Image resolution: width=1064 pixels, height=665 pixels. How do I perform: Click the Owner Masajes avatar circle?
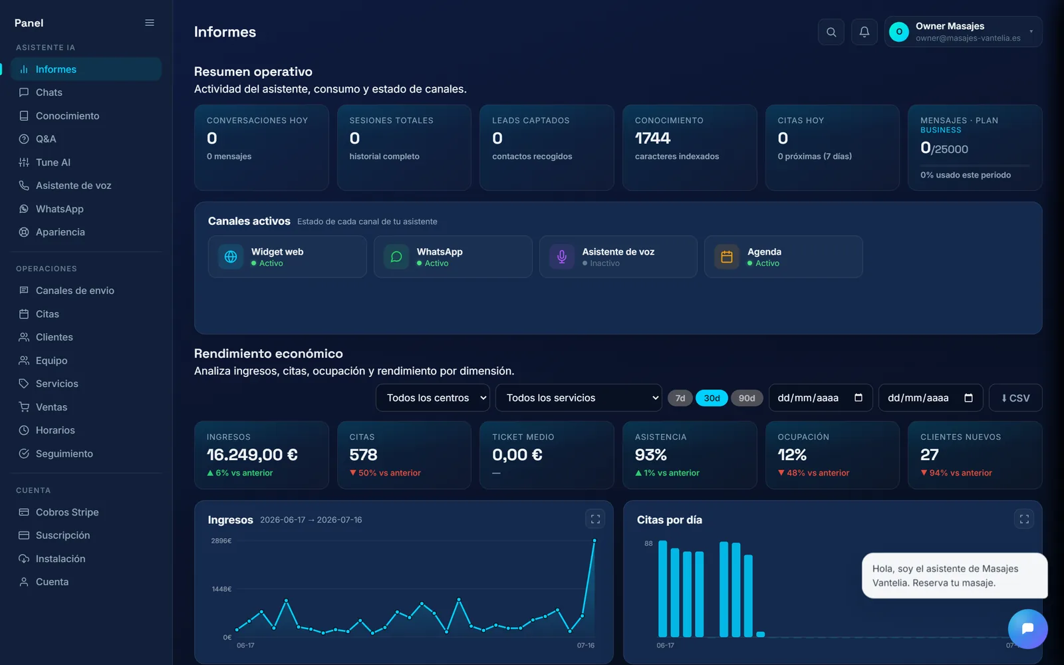pyautogui.click(x=899, y=32)
